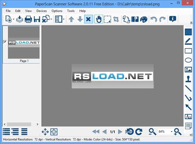
Task: Toggle the delete page X button
Action: [88, 19]
